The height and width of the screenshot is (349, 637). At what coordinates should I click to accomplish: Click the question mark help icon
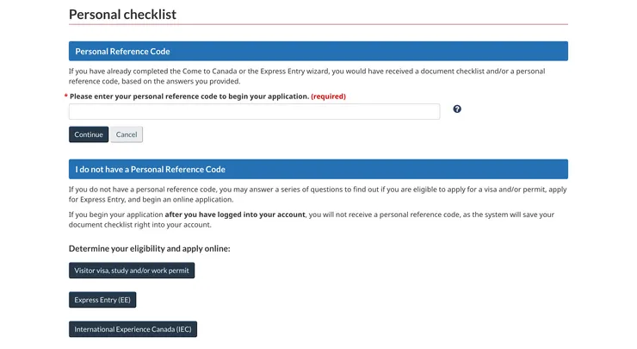457,109
